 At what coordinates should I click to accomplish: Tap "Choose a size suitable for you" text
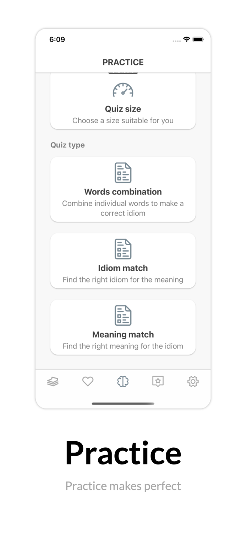[123, 120]
